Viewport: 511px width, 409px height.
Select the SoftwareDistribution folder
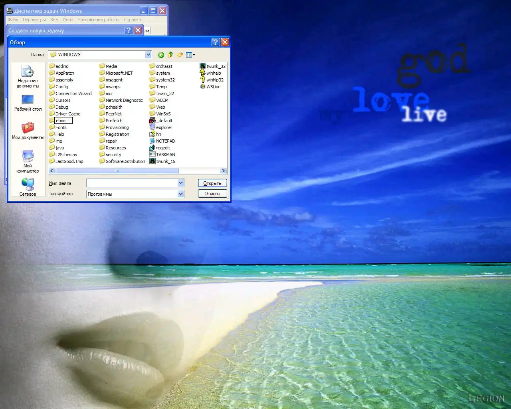(x=122, y=161)
